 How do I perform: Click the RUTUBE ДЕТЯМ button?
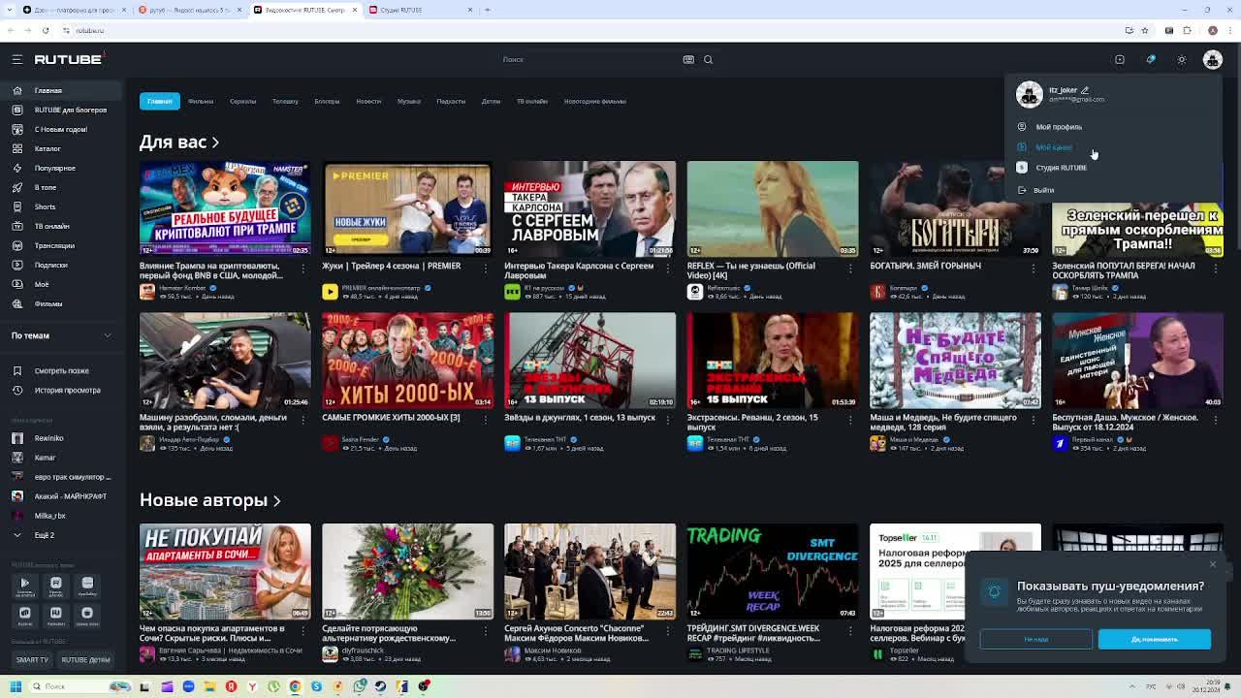point(85,660)
